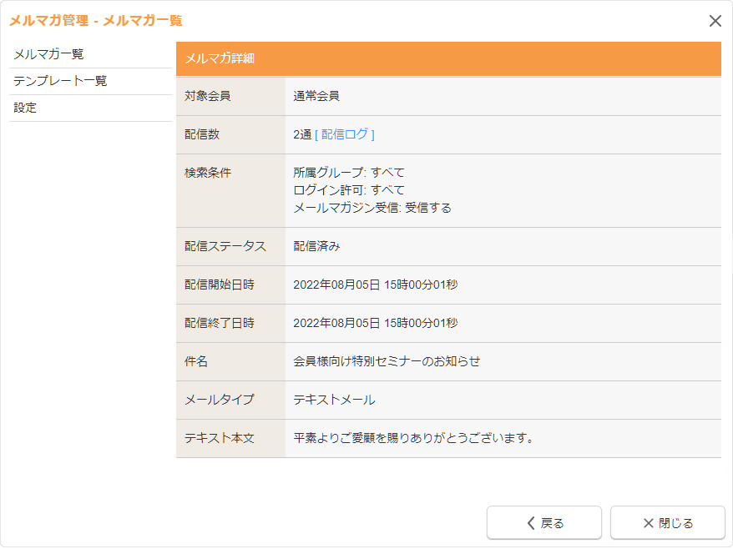Open the 配信ログ link

click(x=347, y=134)
